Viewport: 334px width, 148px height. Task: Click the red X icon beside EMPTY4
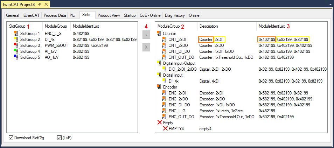tap(165, 129)
